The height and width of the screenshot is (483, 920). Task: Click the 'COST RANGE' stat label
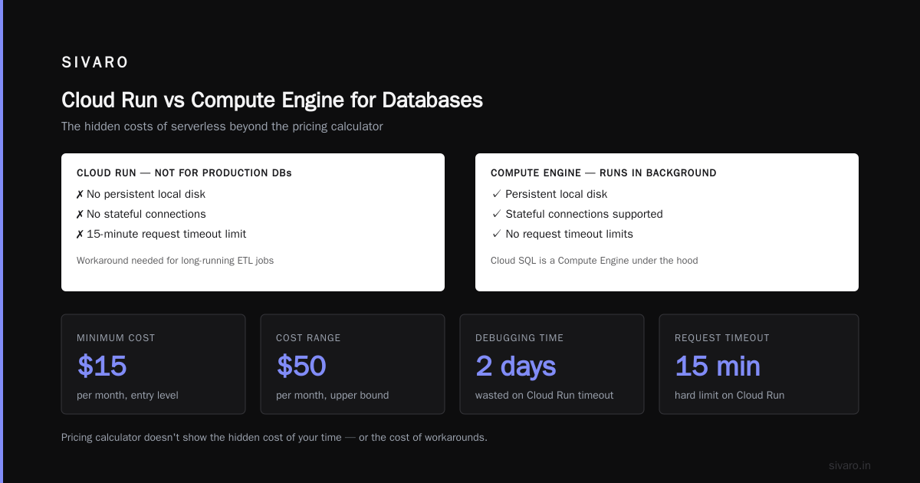click(308, 338)
